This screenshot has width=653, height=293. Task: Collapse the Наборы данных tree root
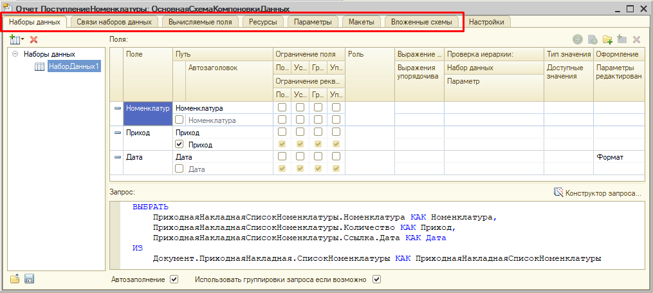point(15,53)
